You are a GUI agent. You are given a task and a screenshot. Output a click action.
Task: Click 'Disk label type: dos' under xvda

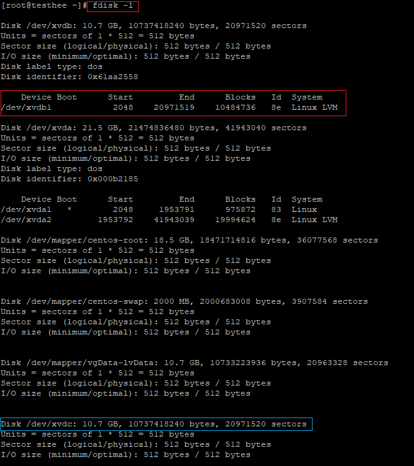(52, 169)
